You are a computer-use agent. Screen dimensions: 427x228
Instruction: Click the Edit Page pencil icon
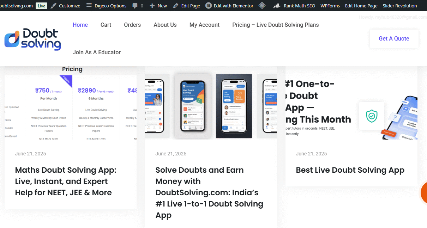pyautogui.click(x=176, y=6)
